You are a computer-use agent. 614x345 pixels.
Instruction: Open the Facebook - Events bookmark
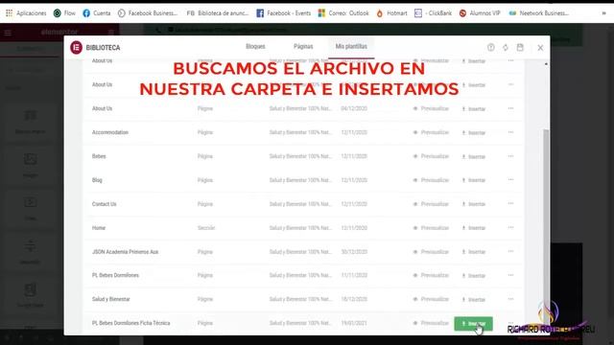point(284,13)
